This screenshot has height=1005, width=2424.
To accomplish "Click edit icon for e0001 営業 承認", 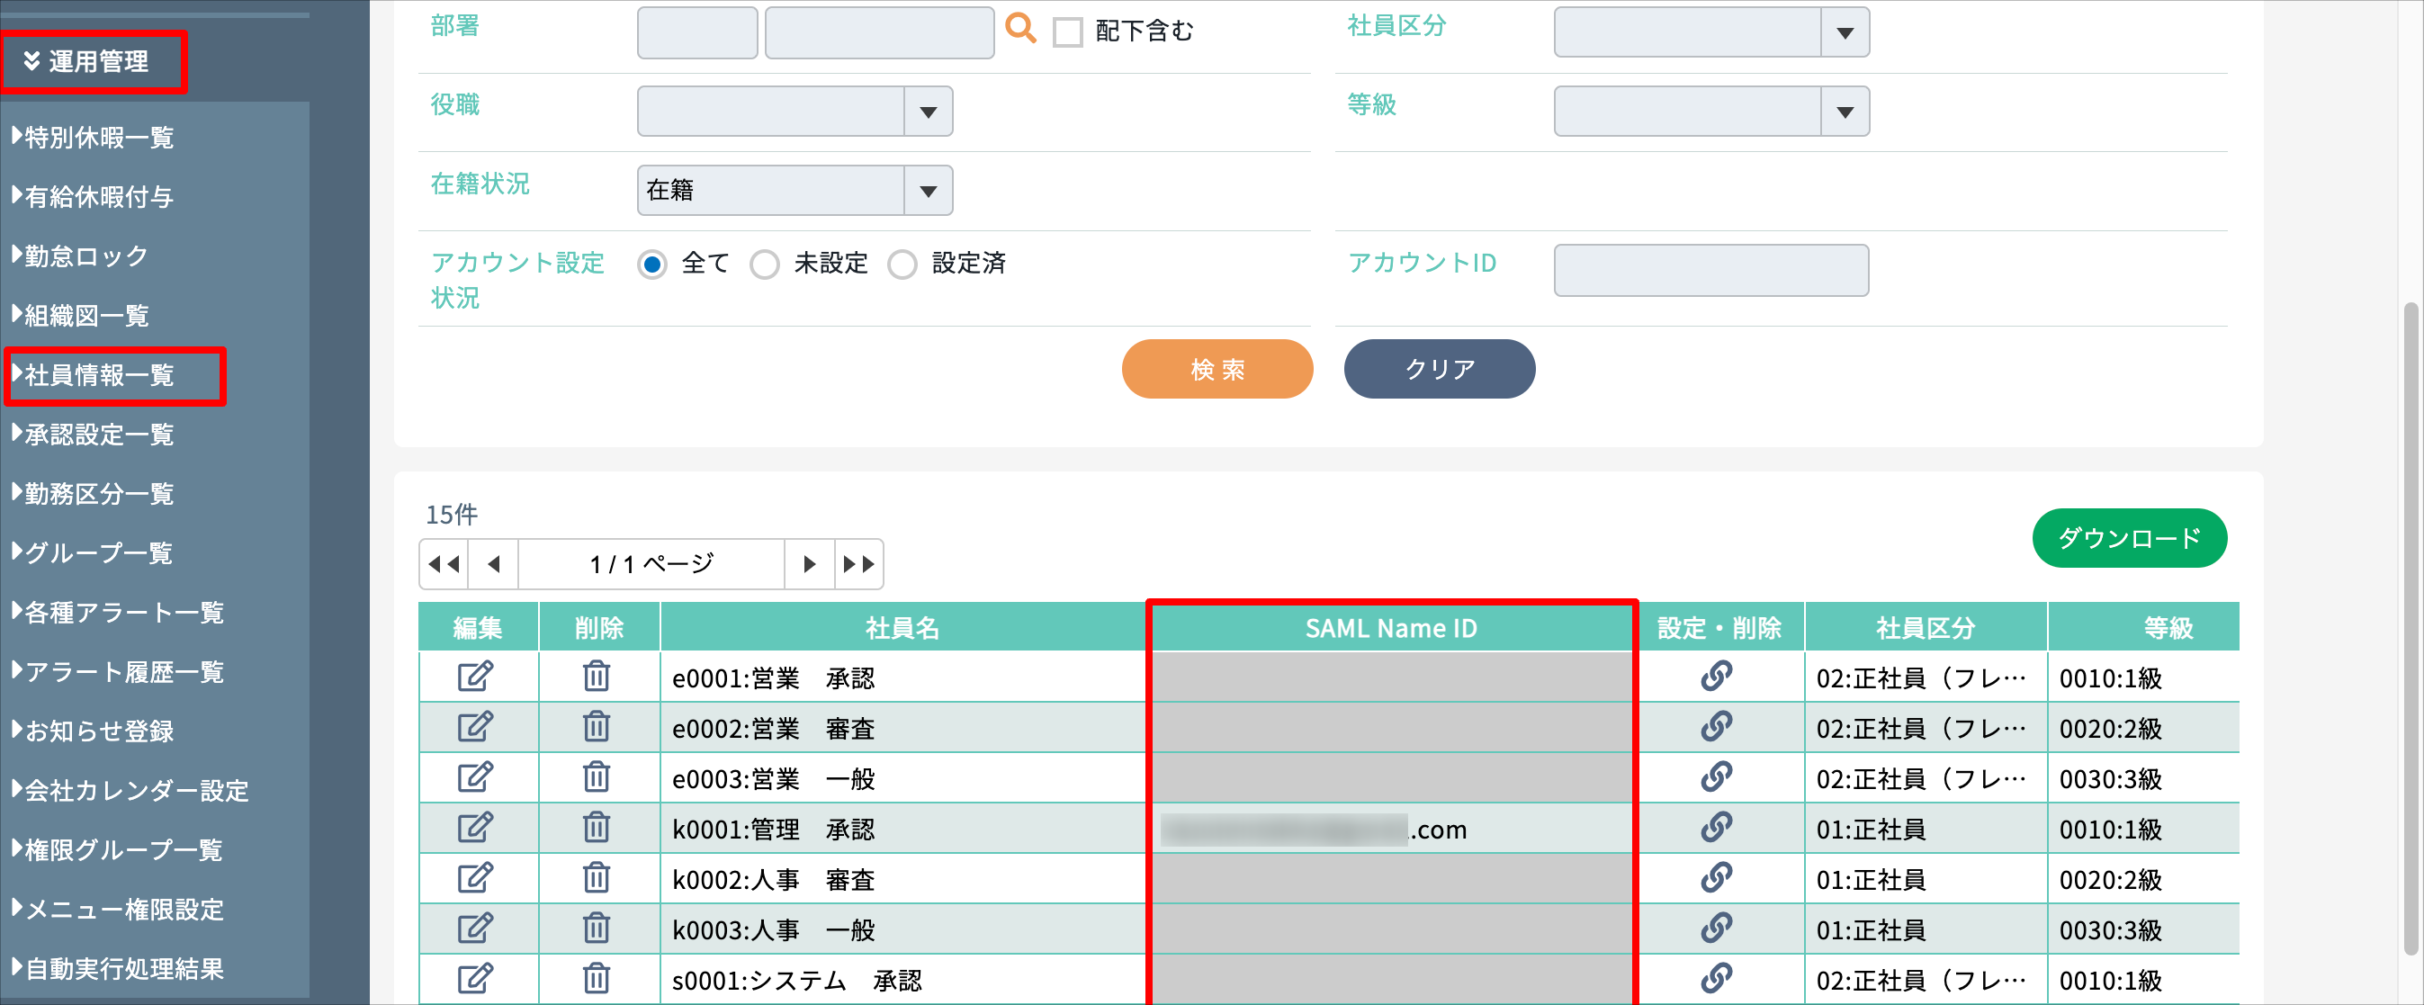I will coord(475,677).
